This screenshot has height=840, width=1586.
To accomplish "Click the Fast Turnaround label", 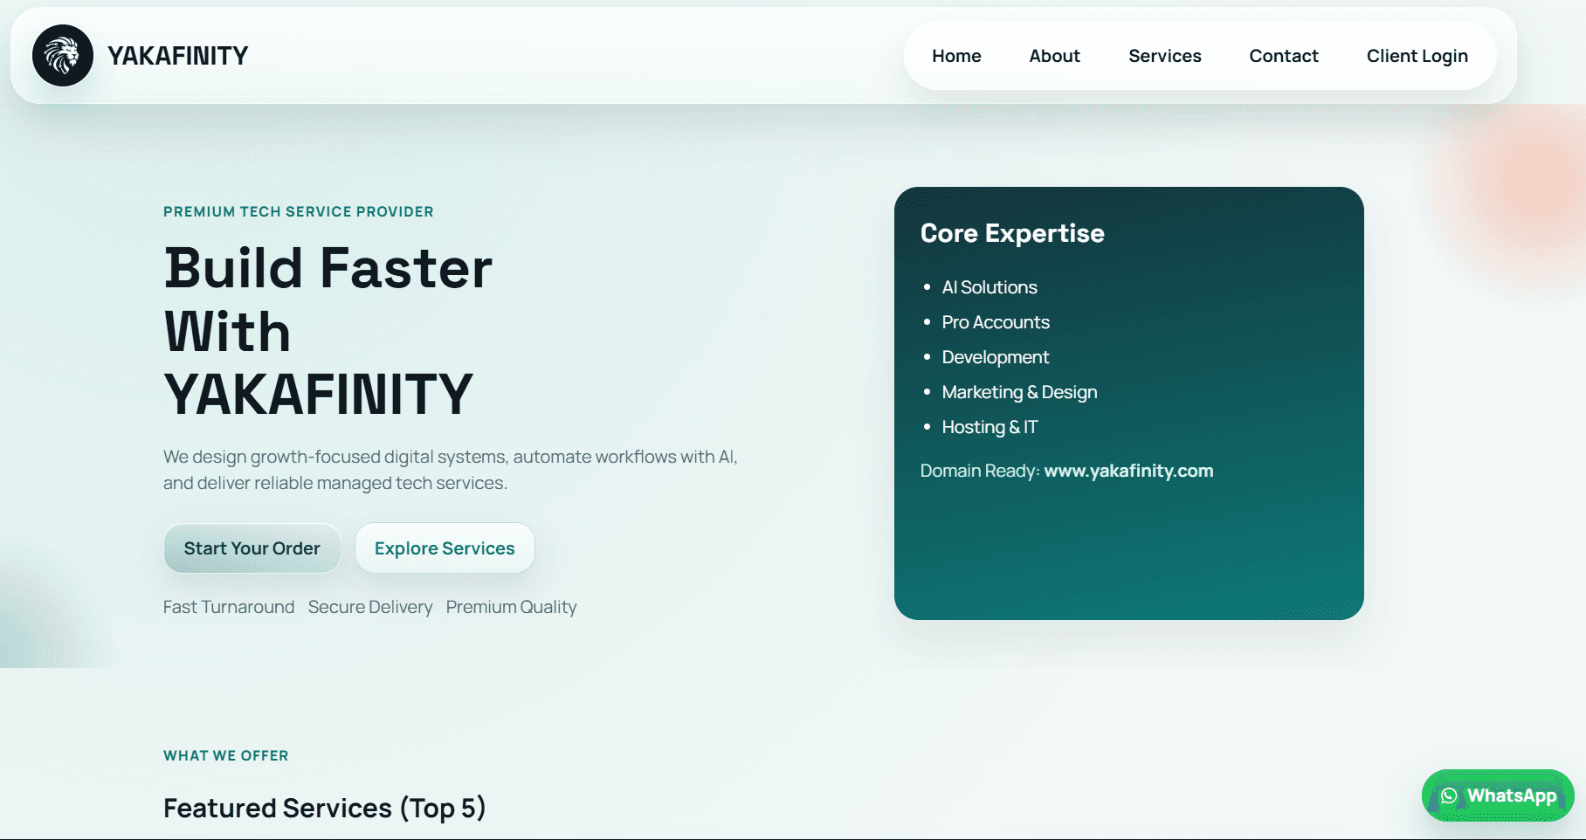I will [229, 607].
